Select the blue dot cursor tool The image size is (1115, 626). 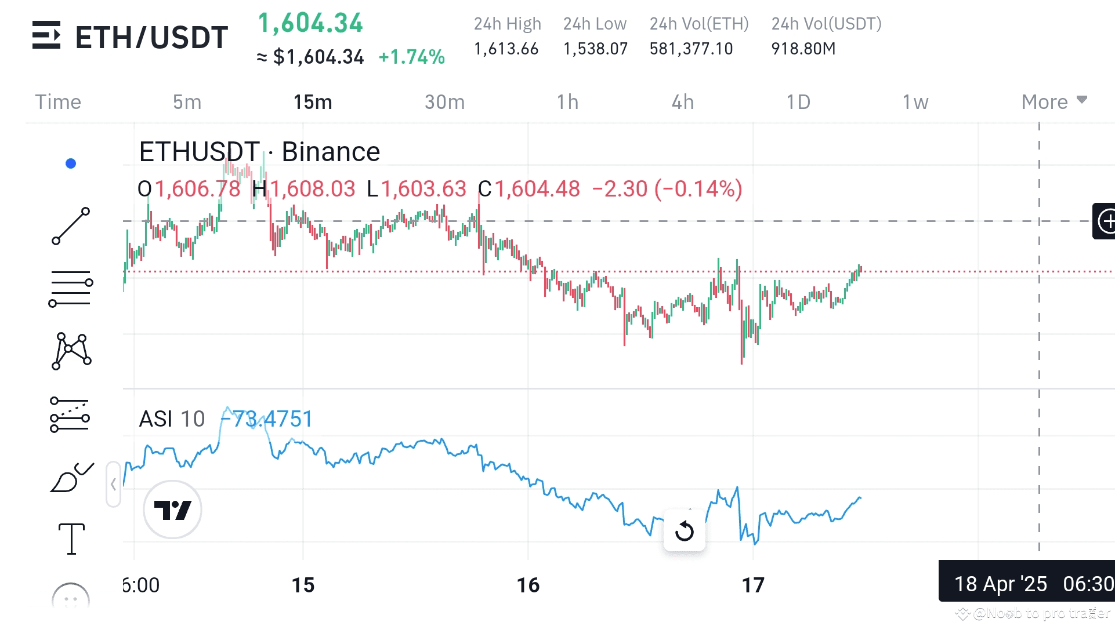point(71,164)
